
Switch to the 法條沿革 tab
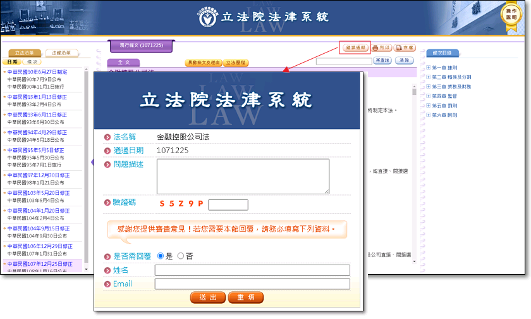coord(61,53)
